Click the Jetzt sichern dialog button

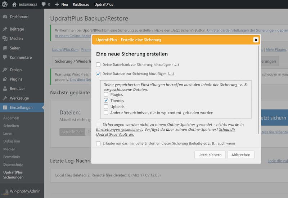[210, 155]
